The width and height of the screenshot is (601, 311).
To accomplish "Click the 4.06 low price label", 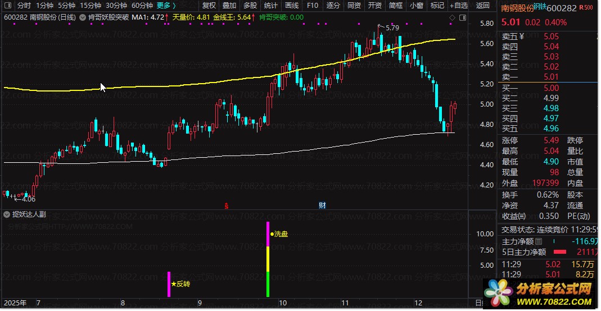I will (28, 199).
